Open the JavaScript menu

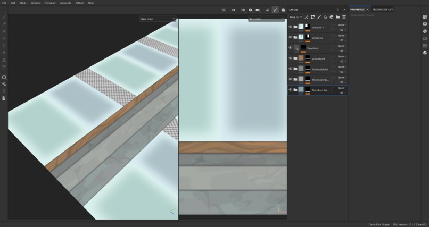(x=65, y=3)
